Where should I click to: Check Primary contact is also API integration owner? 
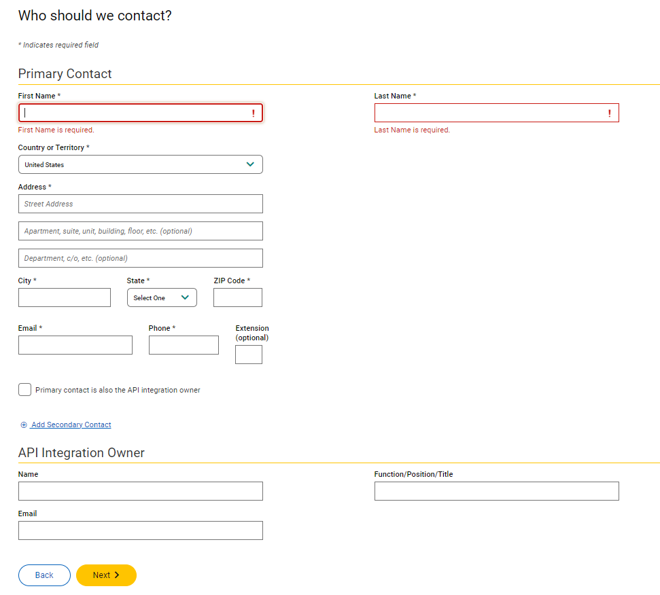click(x=25, y=390)
